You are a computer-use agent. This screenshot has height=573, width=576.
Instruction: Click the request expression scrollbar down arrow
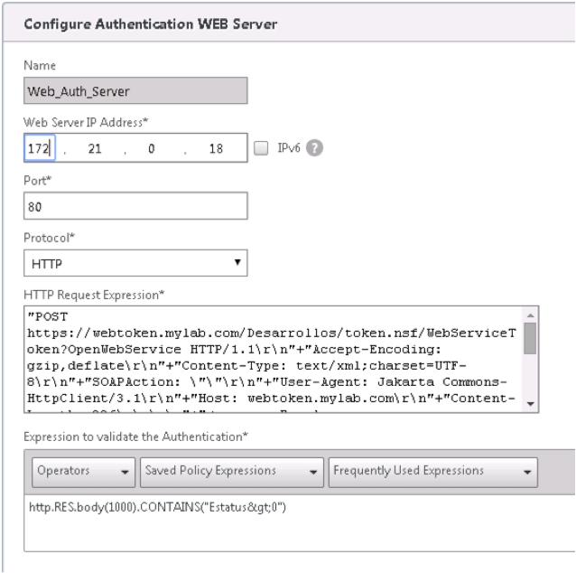530,404
